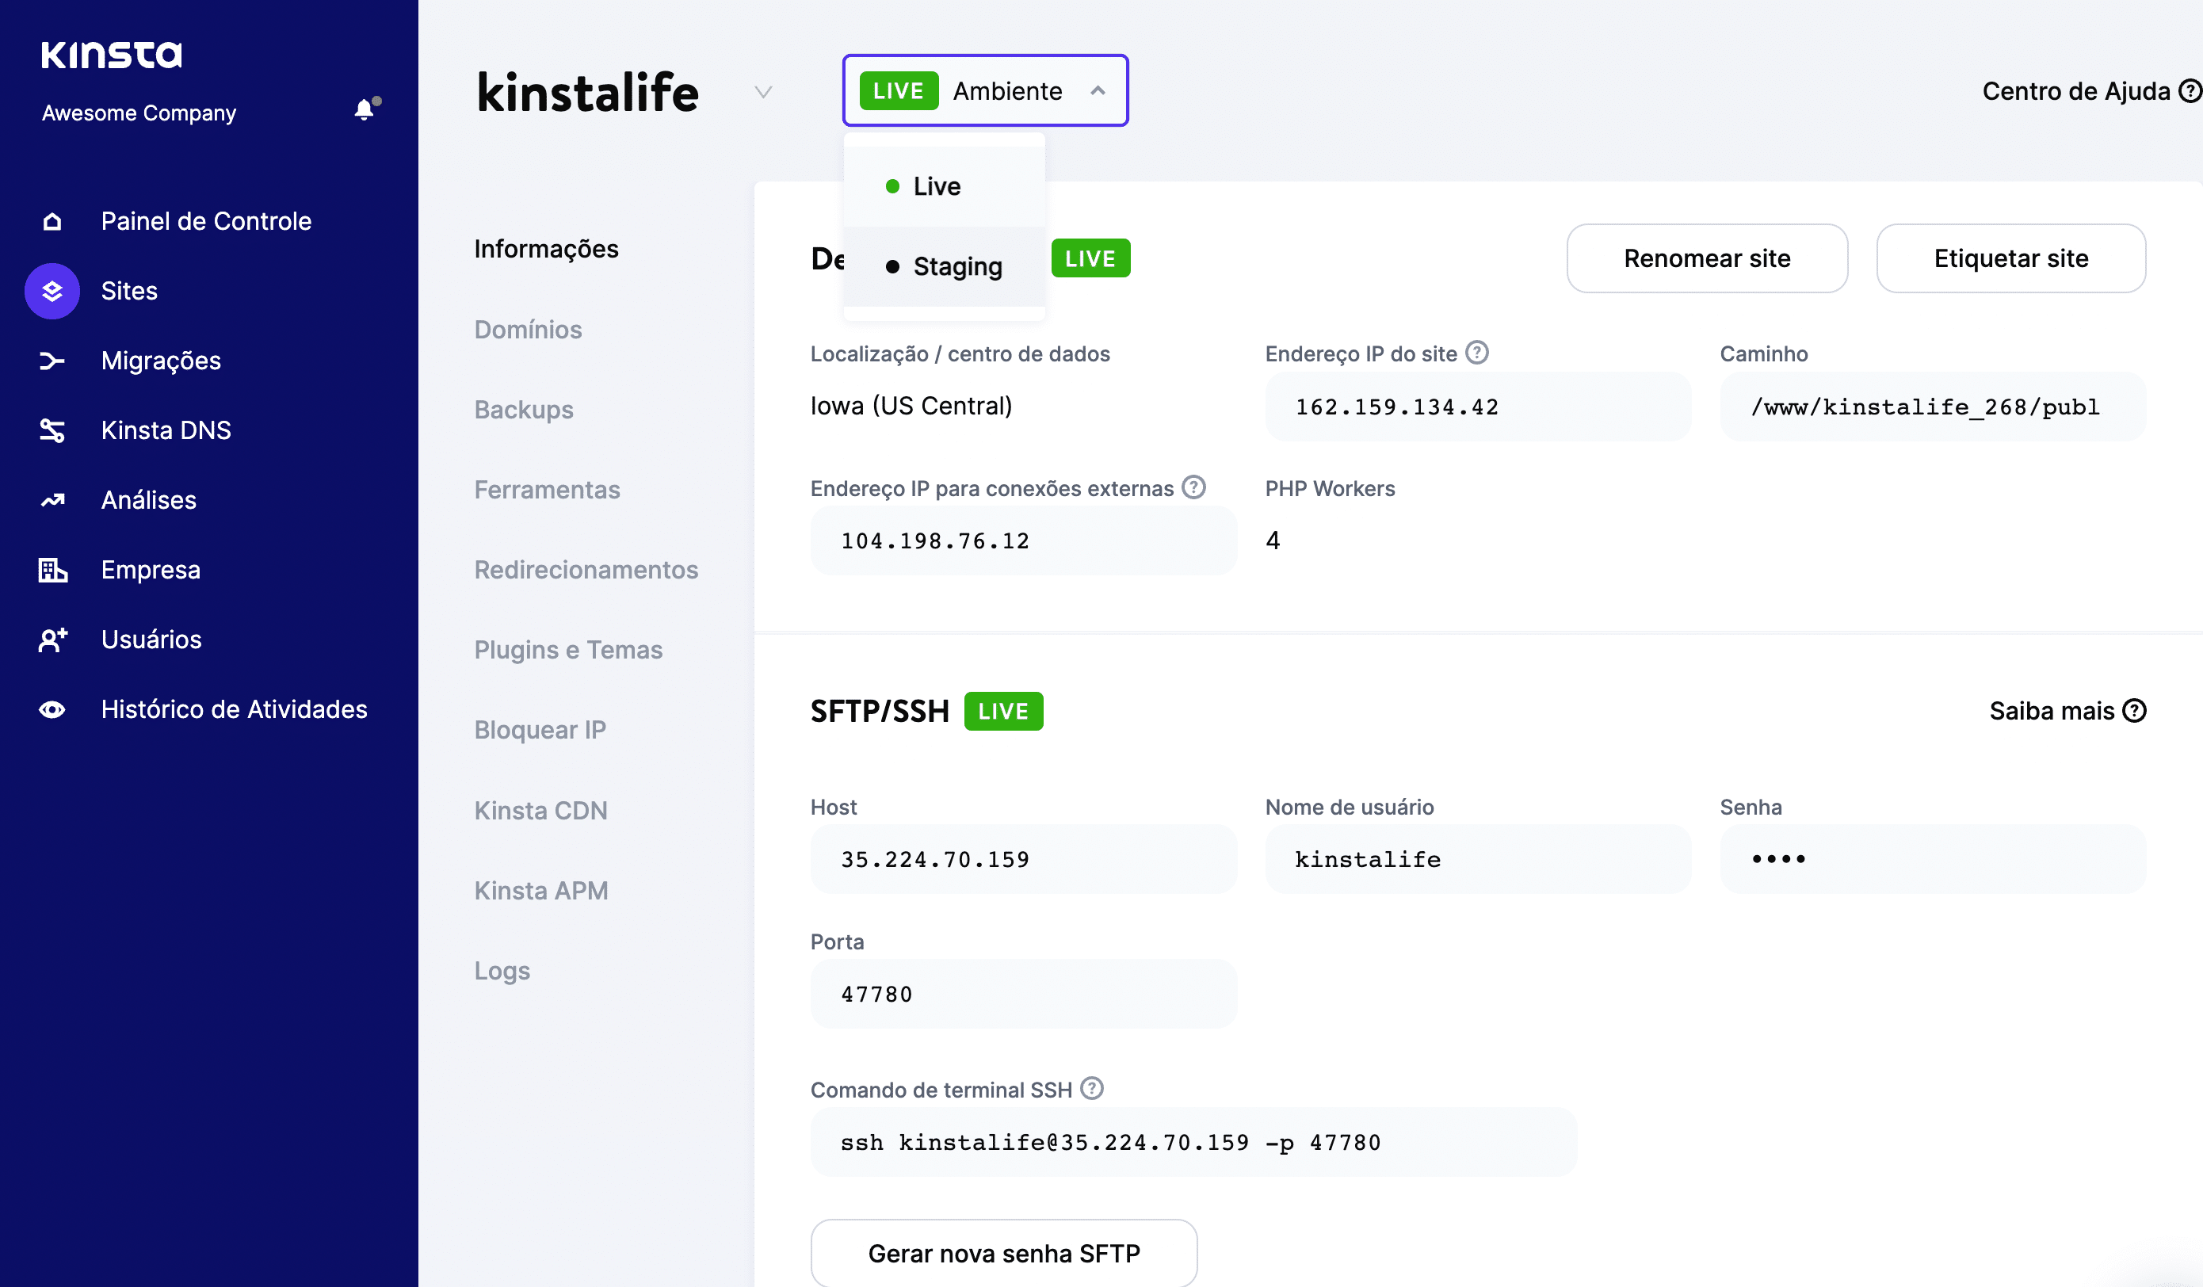The image size is (2203, 1287).
Task: Select Staging environment option
Action: 957,265
